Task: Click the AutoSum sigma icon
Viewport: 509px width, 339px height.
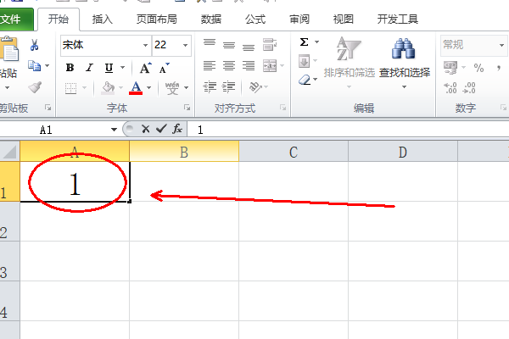Action: 305,42
